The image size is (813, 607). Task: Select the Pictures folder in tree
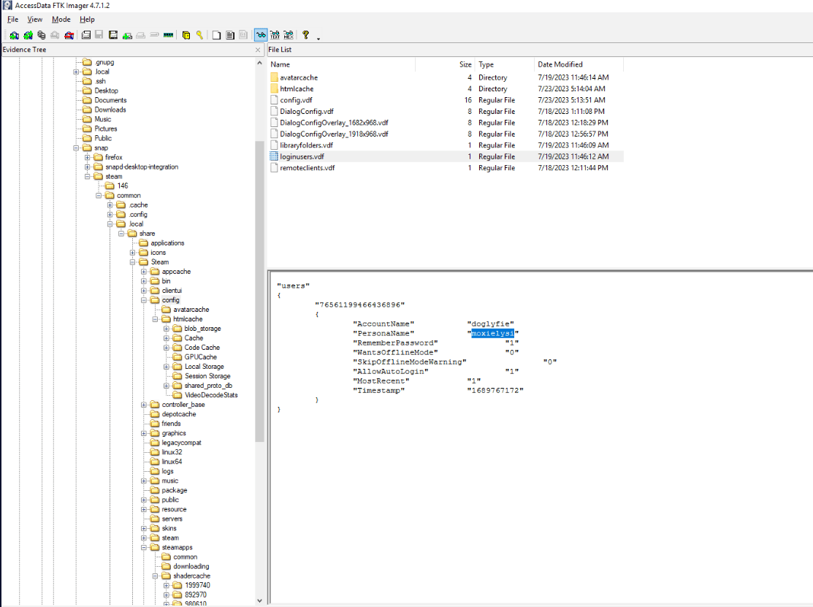point(106,129)
